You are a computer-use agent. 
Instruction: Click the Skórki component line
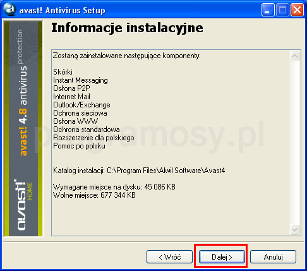click(63, 72)
